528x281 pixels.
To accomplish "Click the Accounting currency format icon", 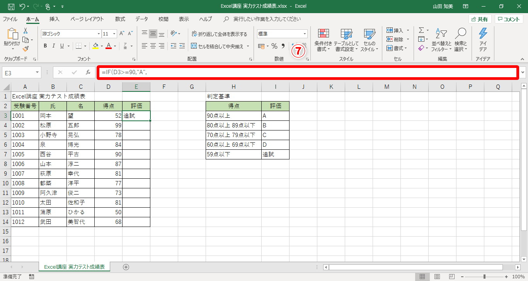I will pos(261,46).
